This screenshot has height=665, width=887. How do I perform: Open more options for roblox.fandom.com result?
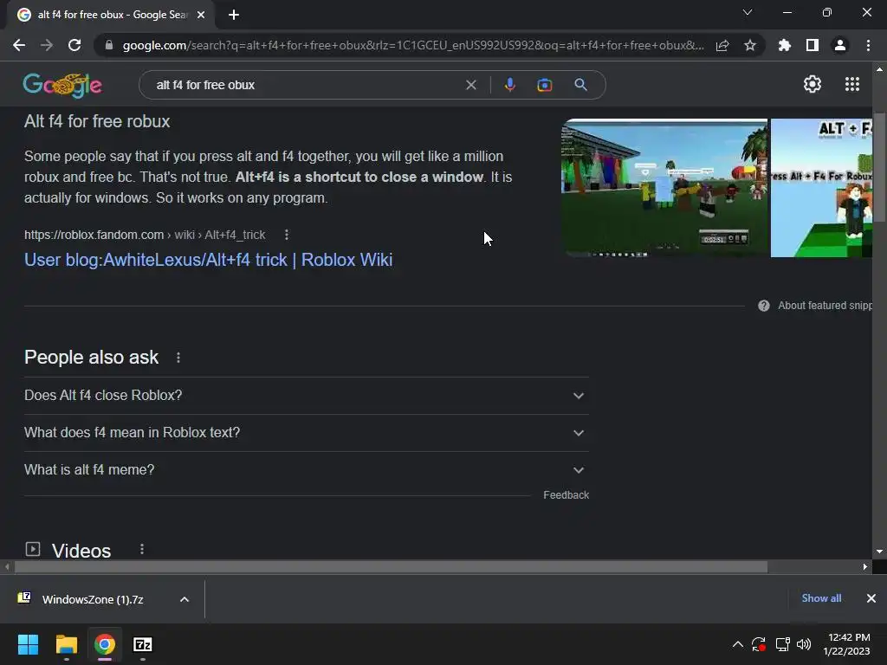coord(286,235)
